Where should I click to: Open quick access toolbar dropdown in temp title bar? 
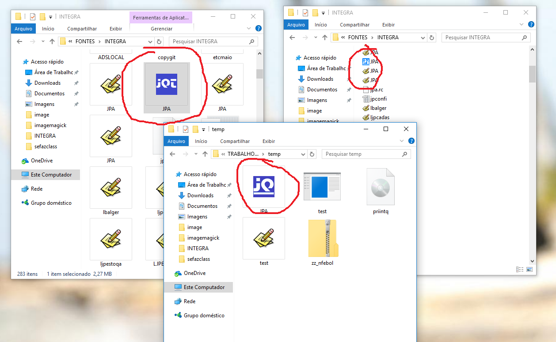tap(203, 129)
